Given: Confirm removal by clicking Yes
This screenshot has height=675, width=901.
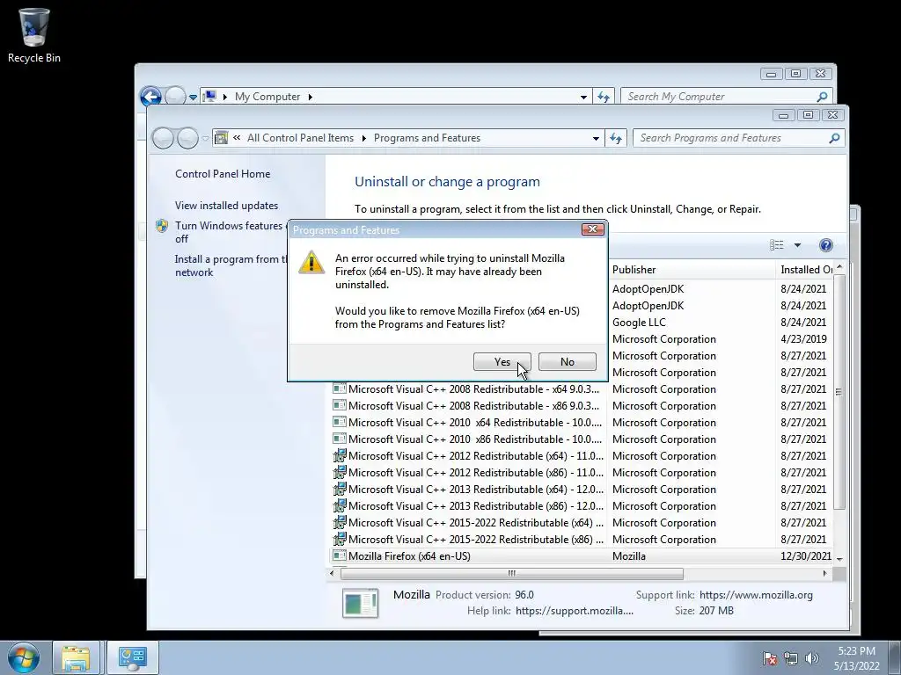Looking at the screenshot, I should coord(502,361).
